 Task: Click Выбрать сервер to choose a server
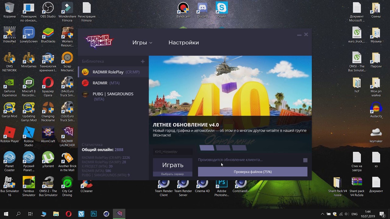[173, 174]
